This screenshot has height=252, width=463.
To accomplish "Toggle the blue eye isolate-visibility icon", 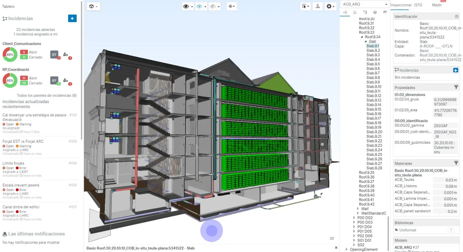I will pos(199,6).
